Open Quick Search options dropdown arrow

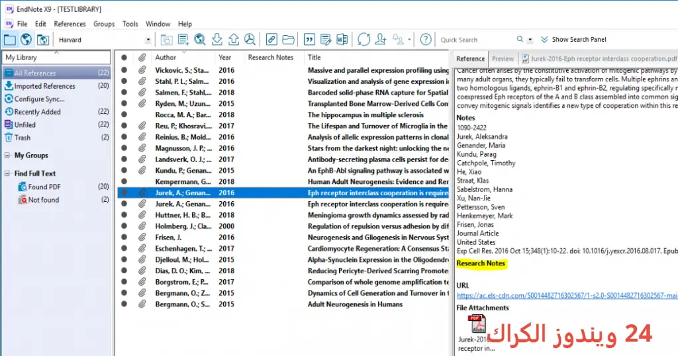[x=530, y=40]
